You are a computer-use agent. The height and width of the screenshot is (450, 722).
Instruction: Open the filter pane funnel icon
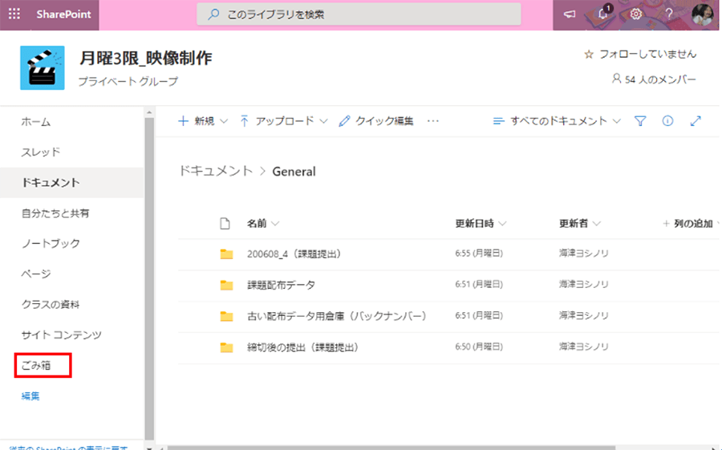point(640,121)
